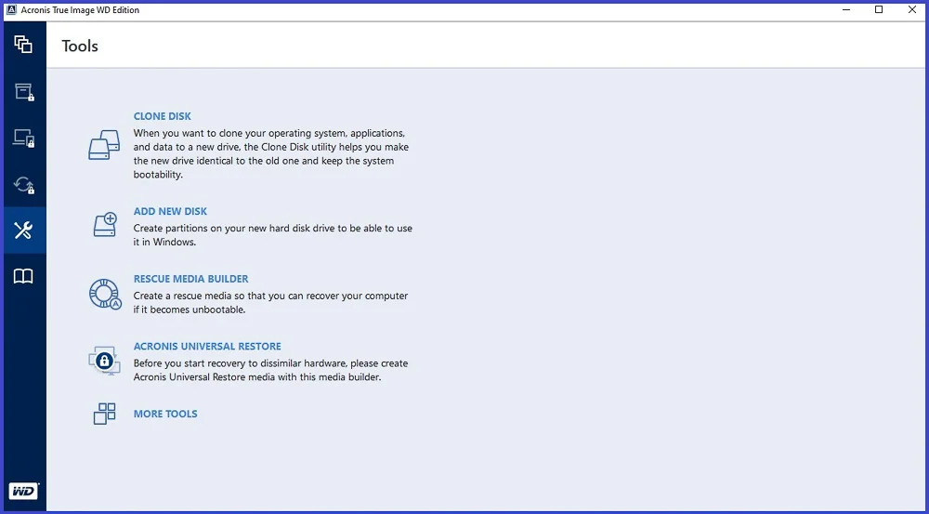Open the CLONE DISK link

pos(163,116)
